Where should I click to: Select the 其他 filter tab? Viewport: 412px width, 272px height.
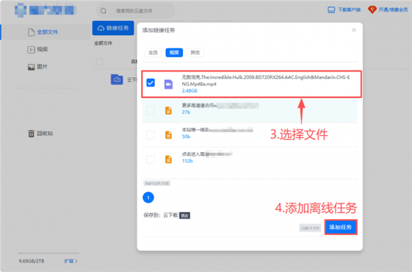point(195,53)
